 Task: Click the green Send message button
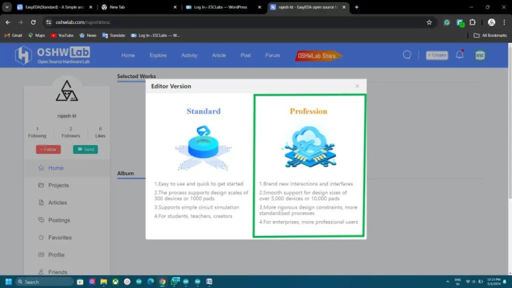pyautogui.click(x=86, y=149)
